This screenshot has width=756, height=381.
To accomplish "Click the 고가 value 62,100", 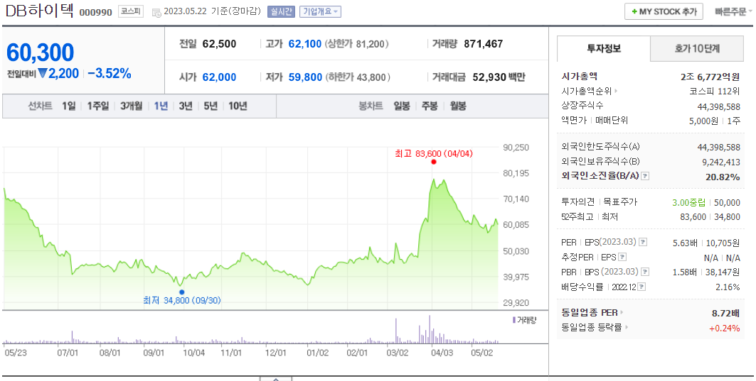I will 304,44.
